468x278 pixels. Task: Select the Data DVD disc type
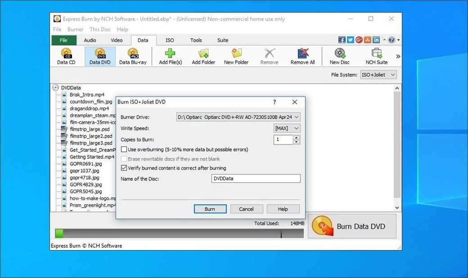point(100,56)
